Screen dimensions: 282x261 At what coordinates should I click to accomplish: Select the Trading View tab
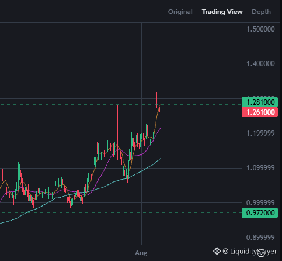(x=222, y=12)
